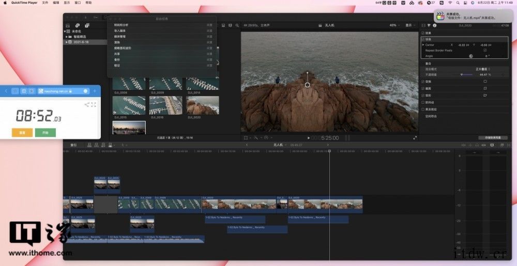
Task: Click the Transform on-screen control icon
Action: point(485,81)
